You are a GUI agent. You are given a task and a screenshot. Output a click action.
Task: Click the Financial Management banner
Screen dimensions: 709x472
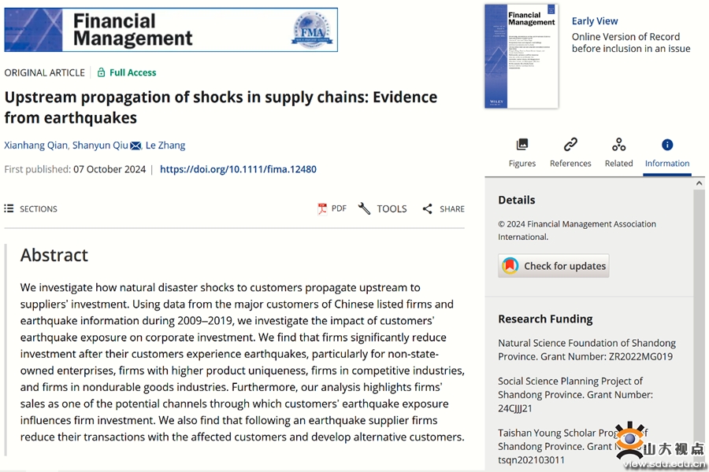171,30
